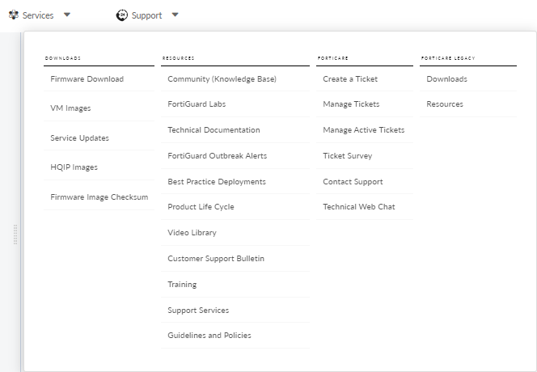Open Firmware Download

87,79
